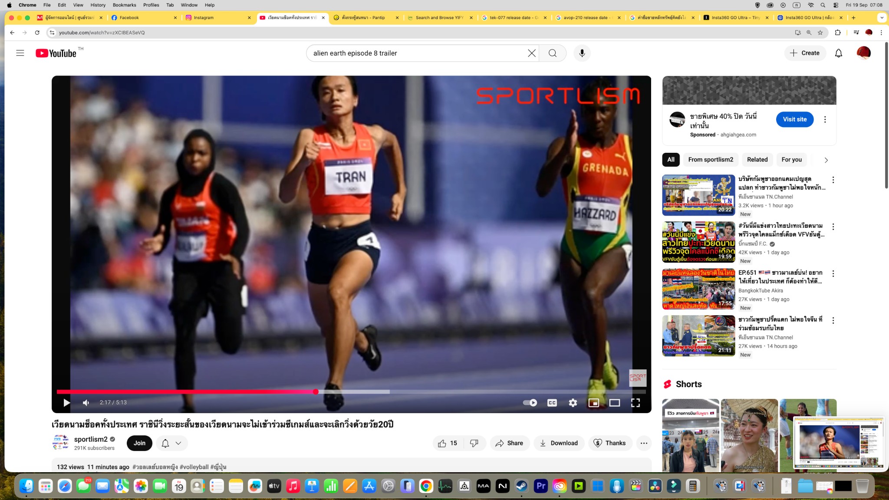Viewport: 889px width, 500px height.
Task: Open the YouTube guide hamburger menu
Action: pos(20,53)
